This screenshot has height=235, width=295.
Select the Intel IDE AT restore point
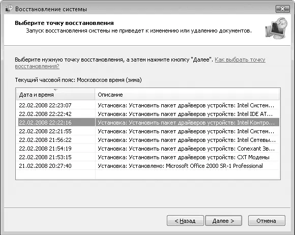click(x=147, y=114)
